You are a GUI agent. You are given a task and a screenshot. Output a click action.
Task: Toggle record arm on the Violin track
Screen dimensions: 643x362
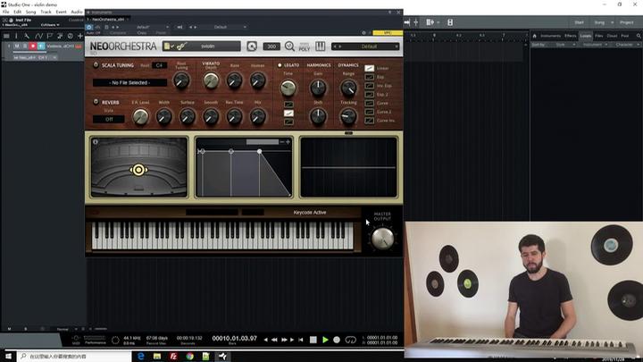tap(33, 46)
